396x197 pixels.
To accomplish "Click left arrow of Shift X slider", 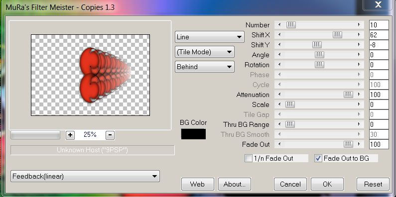I will pos(279,35).
